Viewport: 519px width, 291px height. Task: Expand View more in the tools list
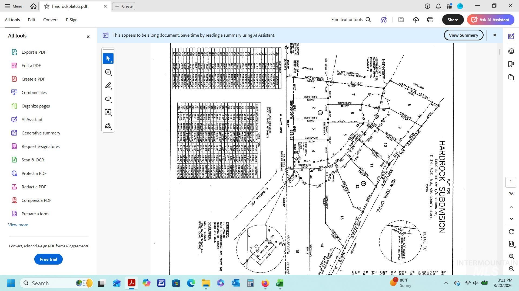click(18, 225)
